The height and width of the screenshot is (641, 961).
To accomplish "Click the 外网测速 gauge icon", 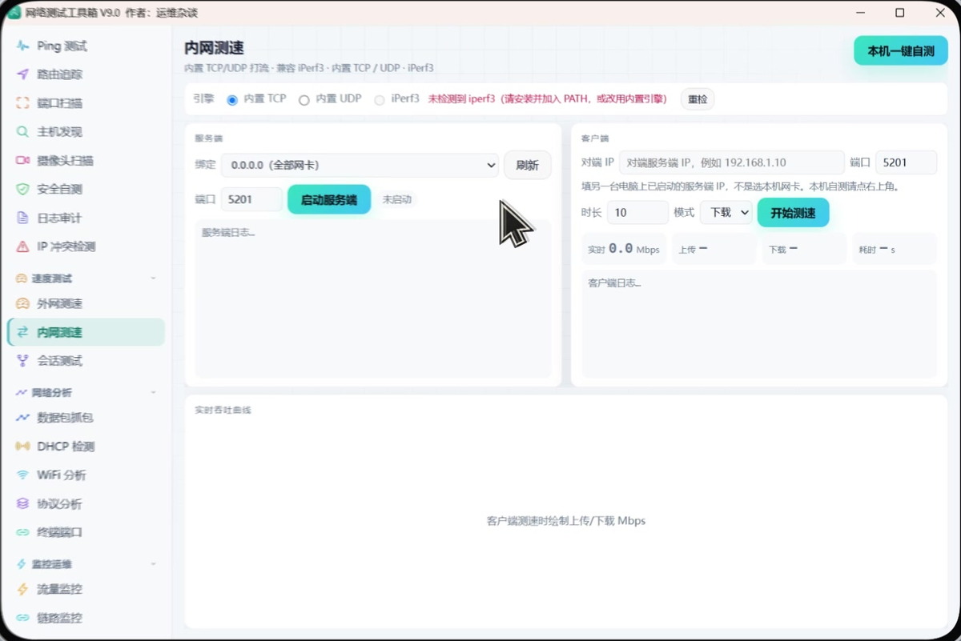I will tap(22, 304).
